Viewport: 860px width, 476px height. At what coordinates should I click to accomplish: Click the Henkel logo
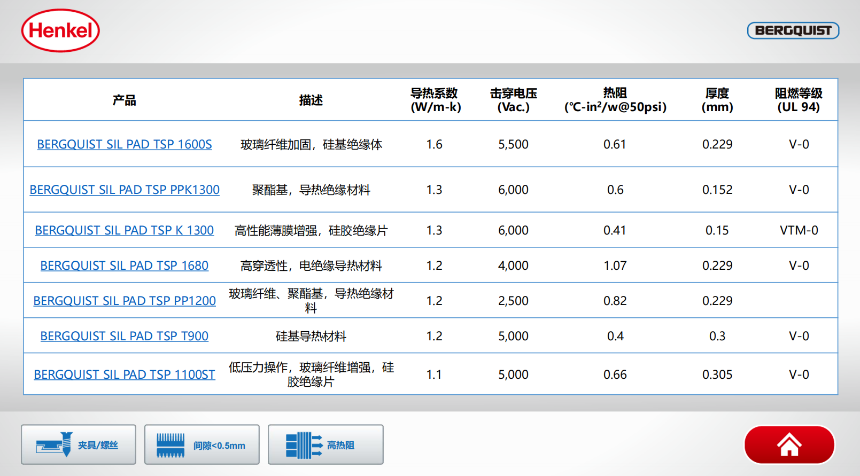pos(60,30)
